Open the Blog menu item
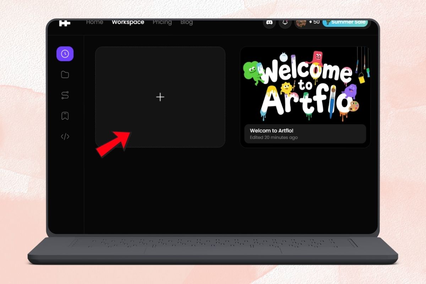The width and height of the screenshot is (426, 284). [186, 22]
